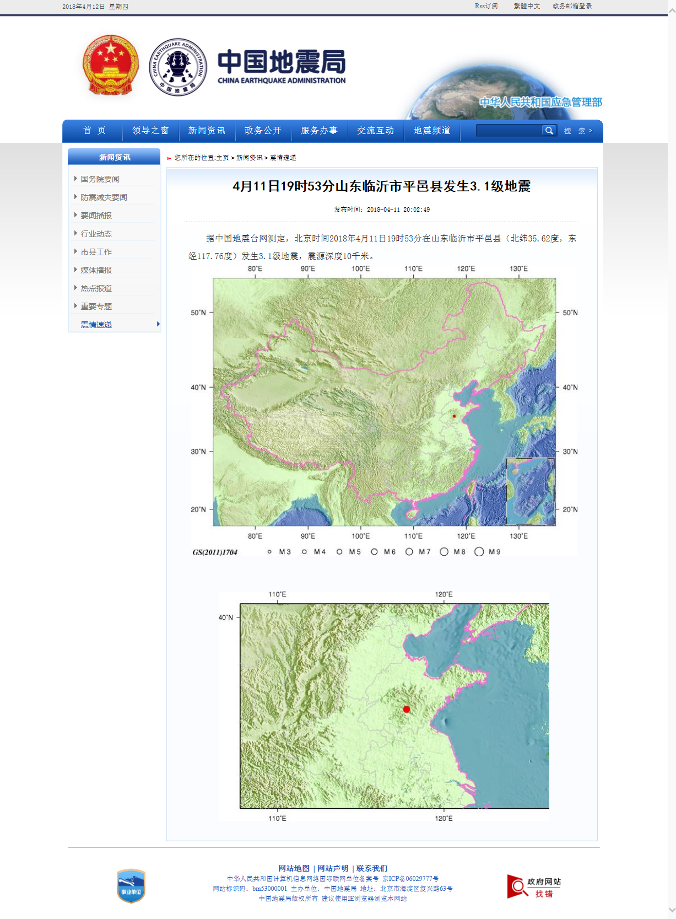Viewport: 676px width, 919px height.
Task: Click the 政府网站找错 icon
Action: 534,886
